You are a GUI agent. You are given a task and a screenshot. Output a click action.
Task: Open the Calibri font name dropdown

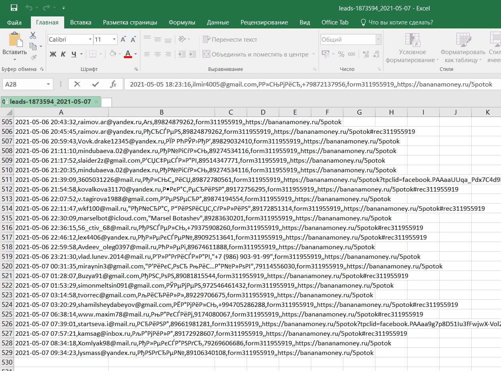[90, 40]
